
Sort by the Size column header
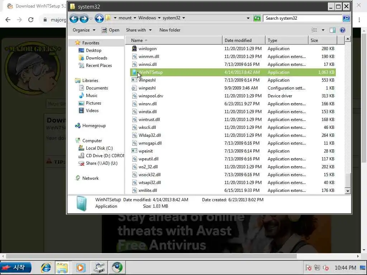[323, 40]
